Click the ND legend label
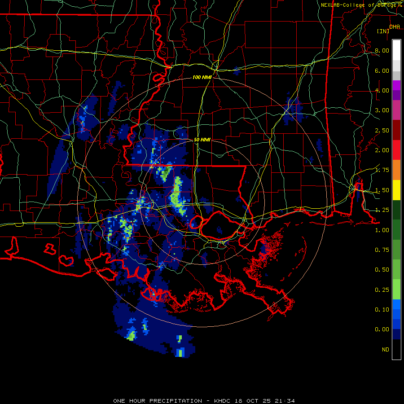Screen dimensions: 404x404 (x=386, y=350)
